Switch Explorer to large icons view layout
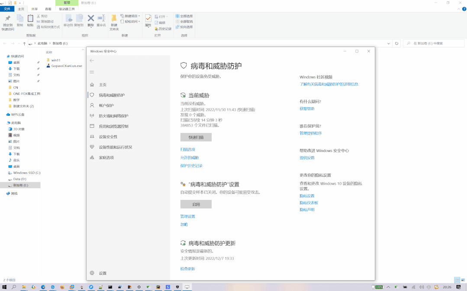 [x=463, y=280]
